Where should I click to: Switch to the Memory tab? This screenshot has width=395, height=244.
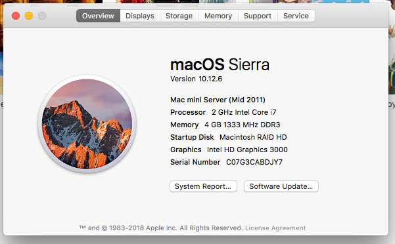(x=218, y=16)
